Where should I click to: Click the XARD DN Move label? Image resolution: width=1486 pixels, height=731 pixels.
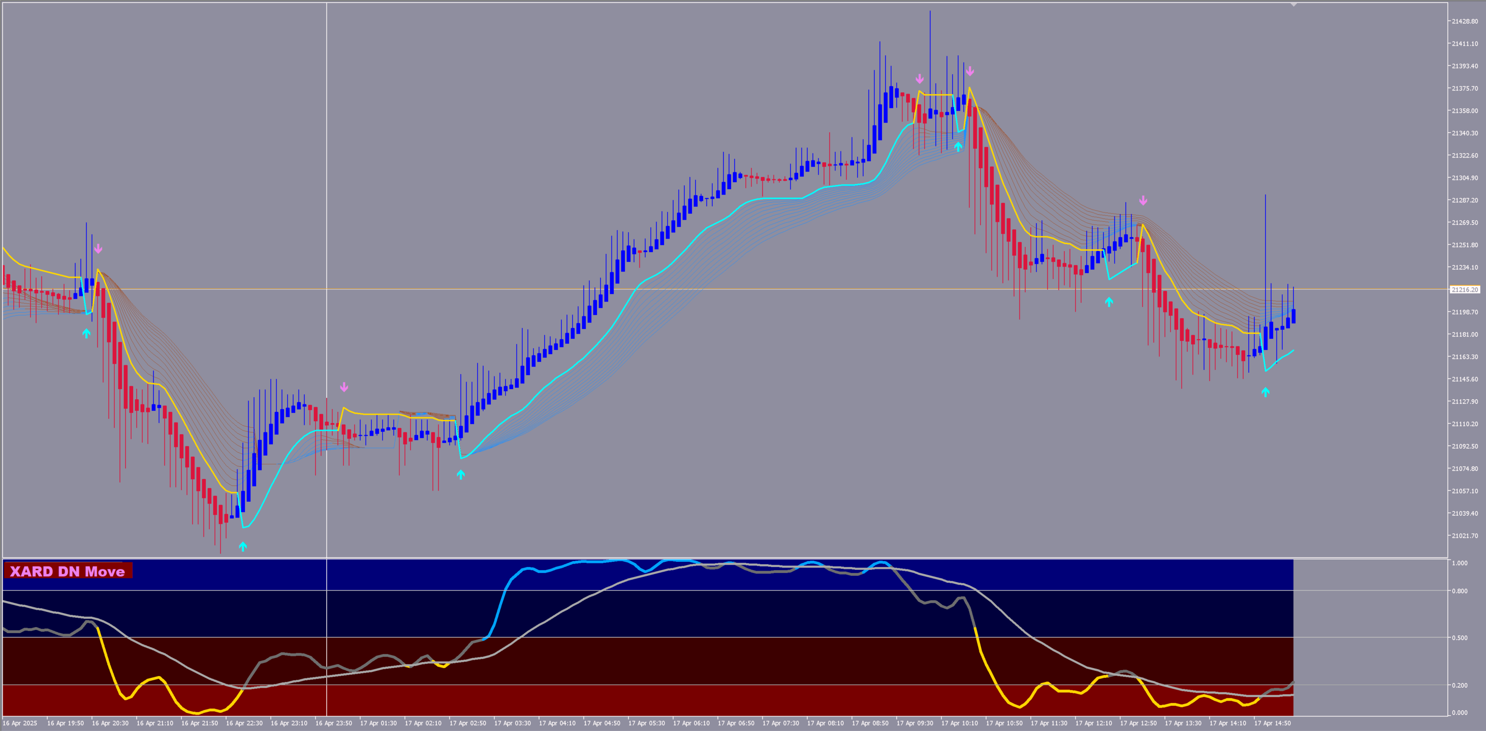[68, 571]
